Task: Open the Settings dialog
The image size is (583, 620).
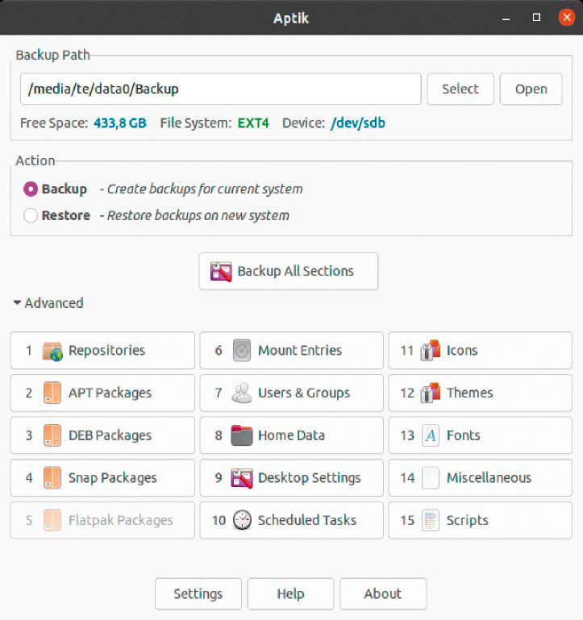Action: click(198, 594)
